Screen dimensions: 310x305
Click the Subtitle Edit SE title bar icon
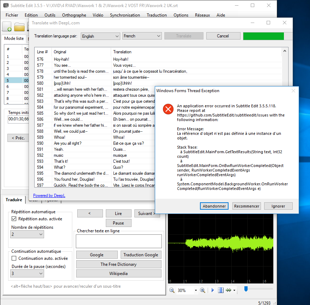(x=6, y=5)
